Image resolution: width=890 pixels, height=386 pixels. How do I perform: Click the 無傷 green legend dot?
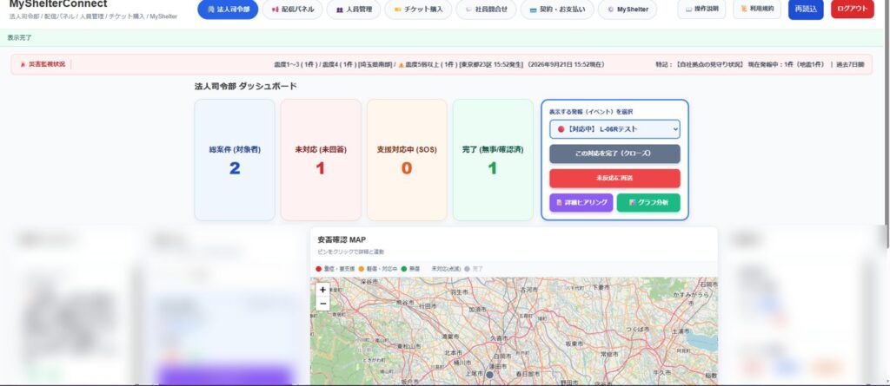[403, 269]
